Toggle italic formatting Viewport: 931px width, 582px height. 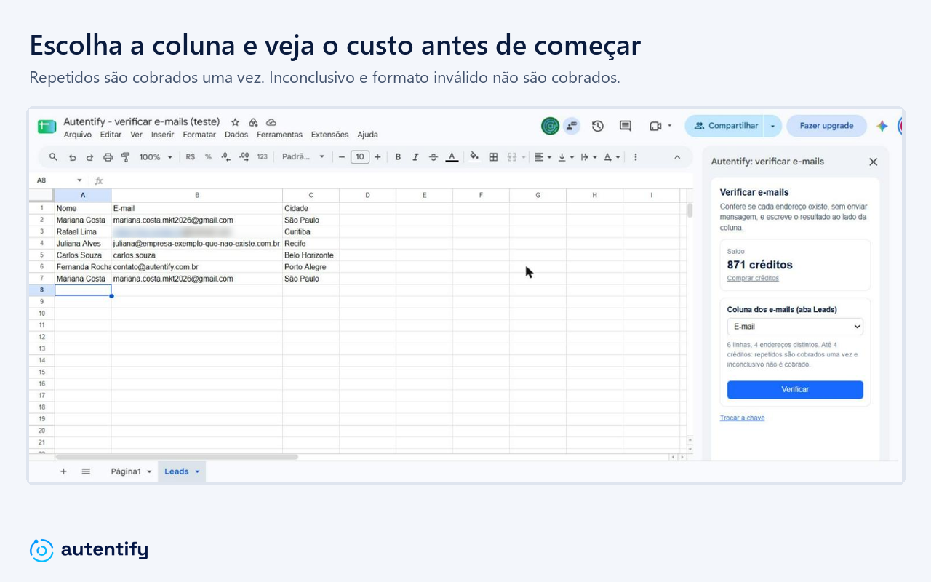coord(415,156)
